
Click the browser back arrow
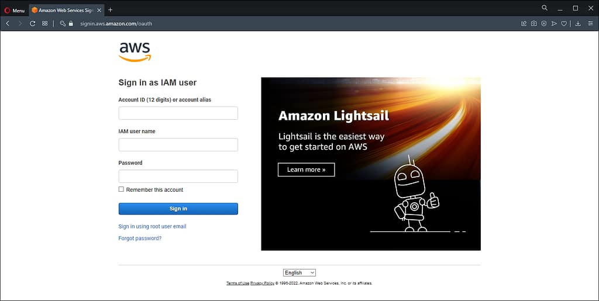8,23
